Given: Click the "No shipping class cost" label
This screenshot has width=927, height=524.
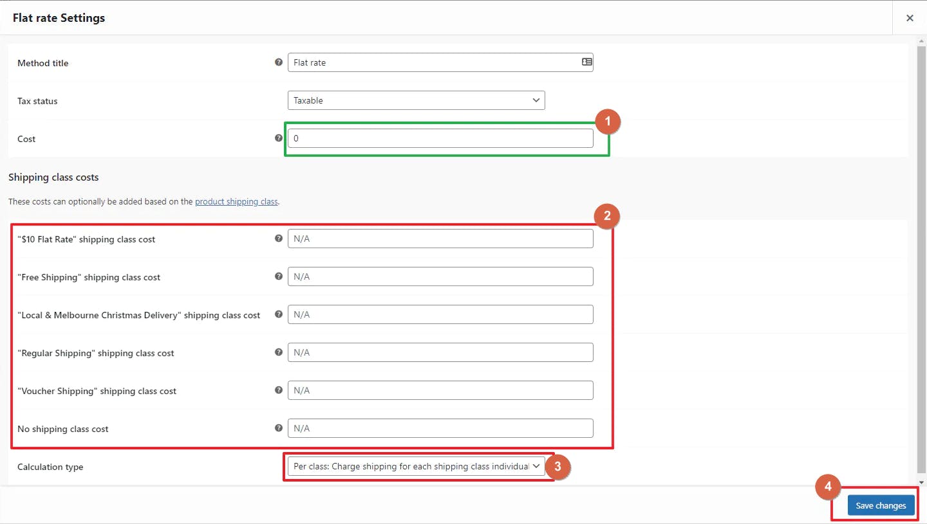Looking at the screenshot, I should pos(63,429).
